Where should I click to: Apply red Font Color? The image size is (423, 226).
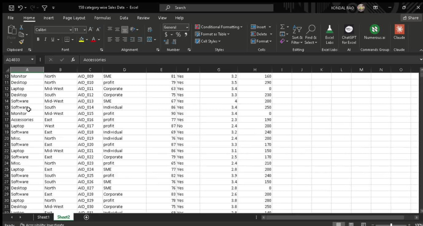[x=93, y=39]
